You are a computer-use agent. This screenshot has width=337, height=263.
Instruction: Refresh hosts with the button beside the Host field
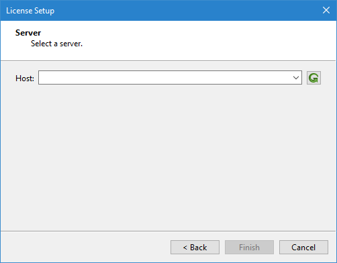pos(314,78)
